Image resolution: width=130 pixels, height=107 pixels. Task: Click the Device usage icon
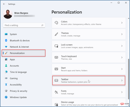[x=56, y=105]
